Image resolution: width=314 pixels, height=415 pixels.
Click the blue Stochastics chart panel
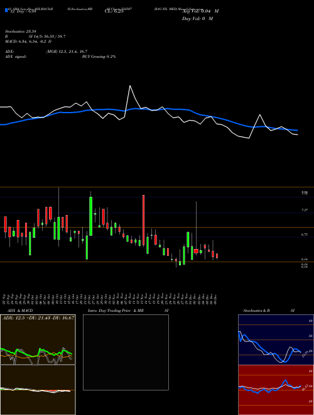pos(276,340)
